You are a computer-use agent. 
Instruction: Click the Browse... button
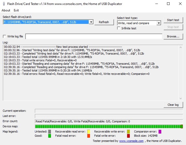(173, 36)
